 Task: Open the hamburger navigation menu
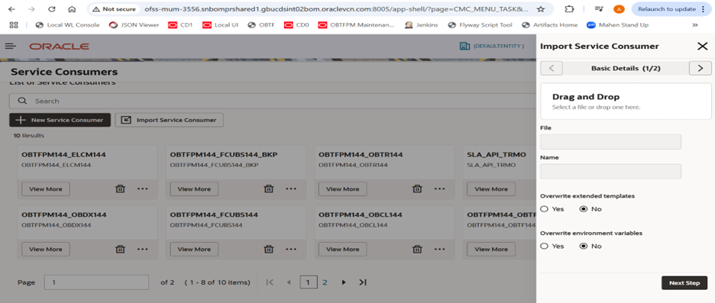pos(11,46)
